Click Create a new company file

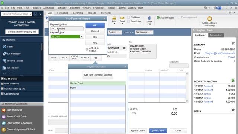coord(22,32)
